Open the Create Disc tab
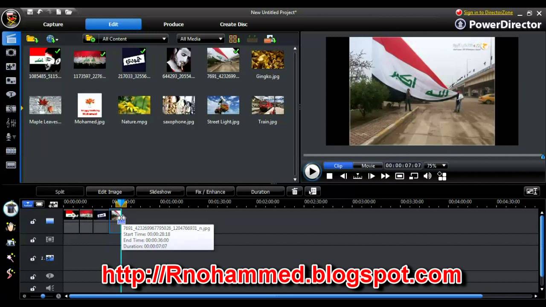 [x=234, y=24]
